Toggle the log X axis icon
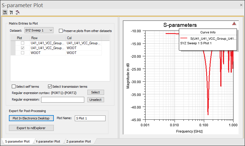Image resolution: width=245 pixels, height=146 pixels. click(5, 12)
